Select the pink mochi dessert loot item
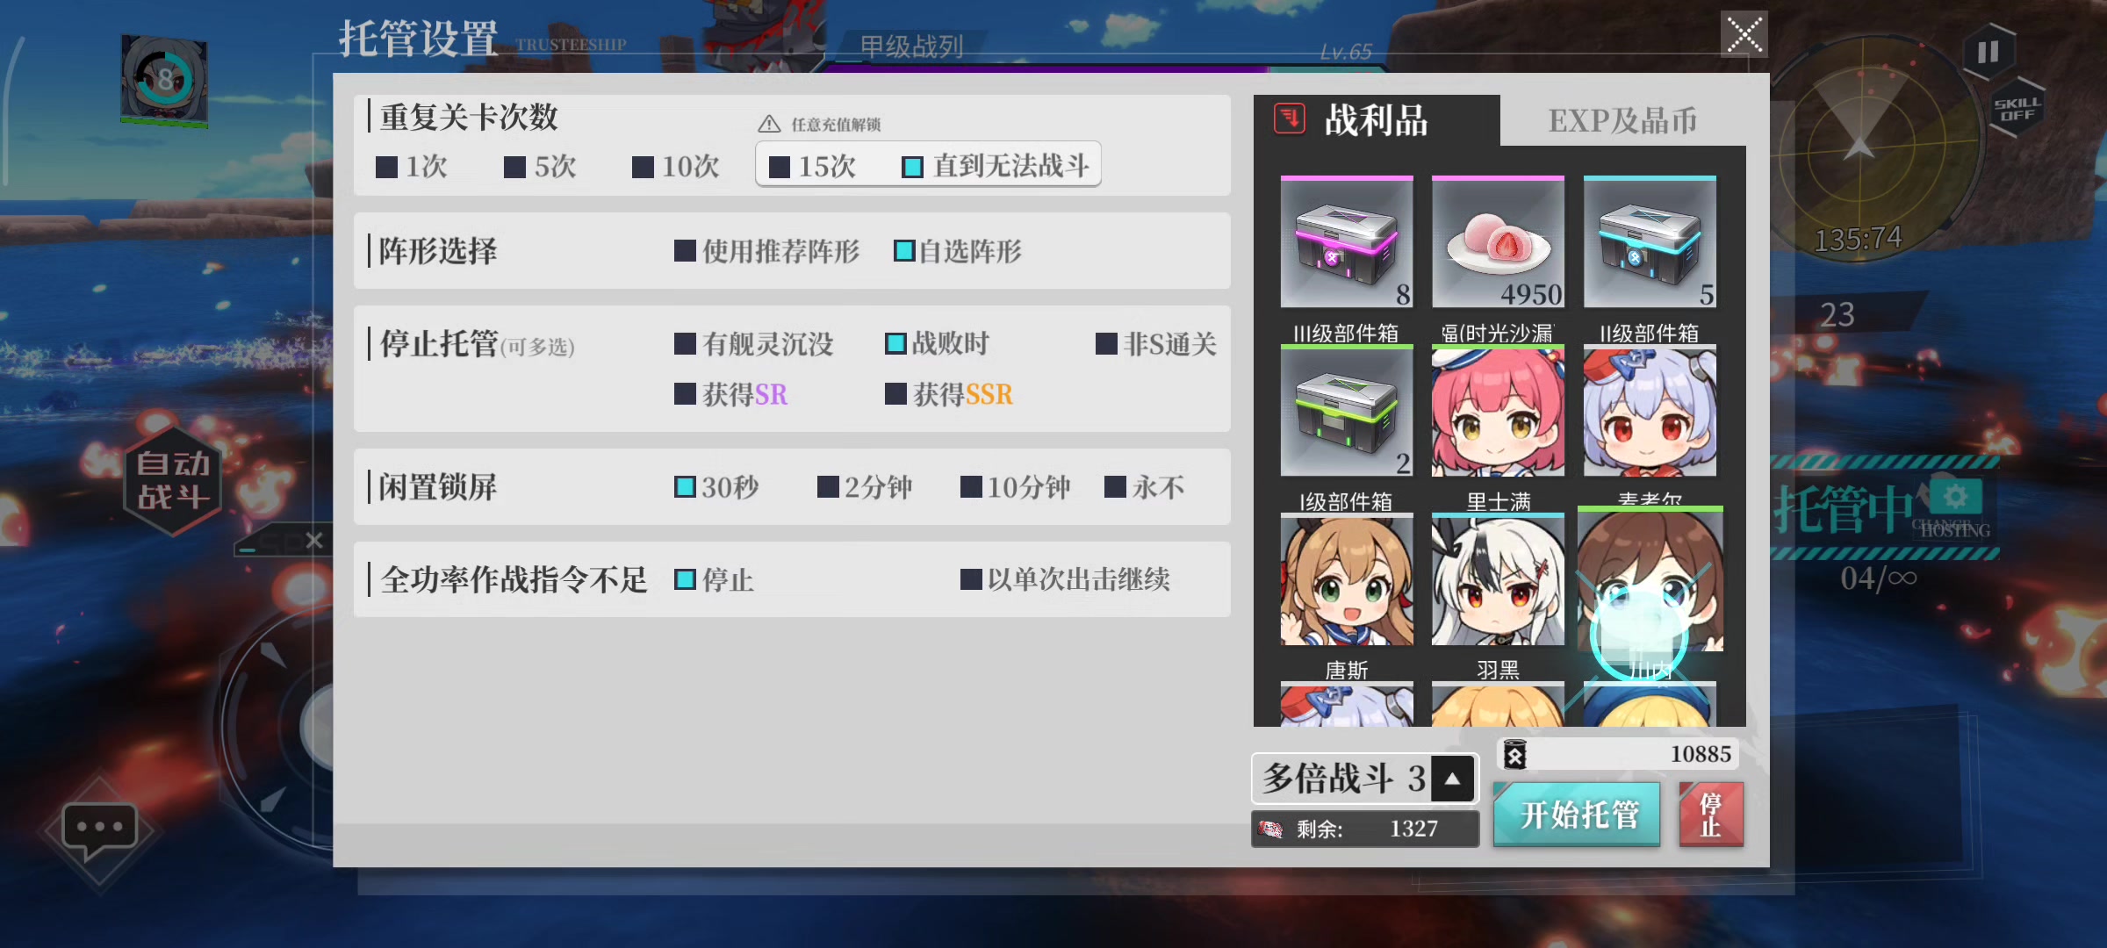This screenshot has height=948, width=2107. point(1498,242)
